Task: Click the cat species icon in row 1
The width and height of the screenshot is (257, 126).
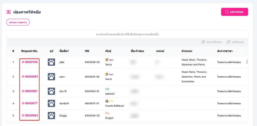Action: click(107, 60)
